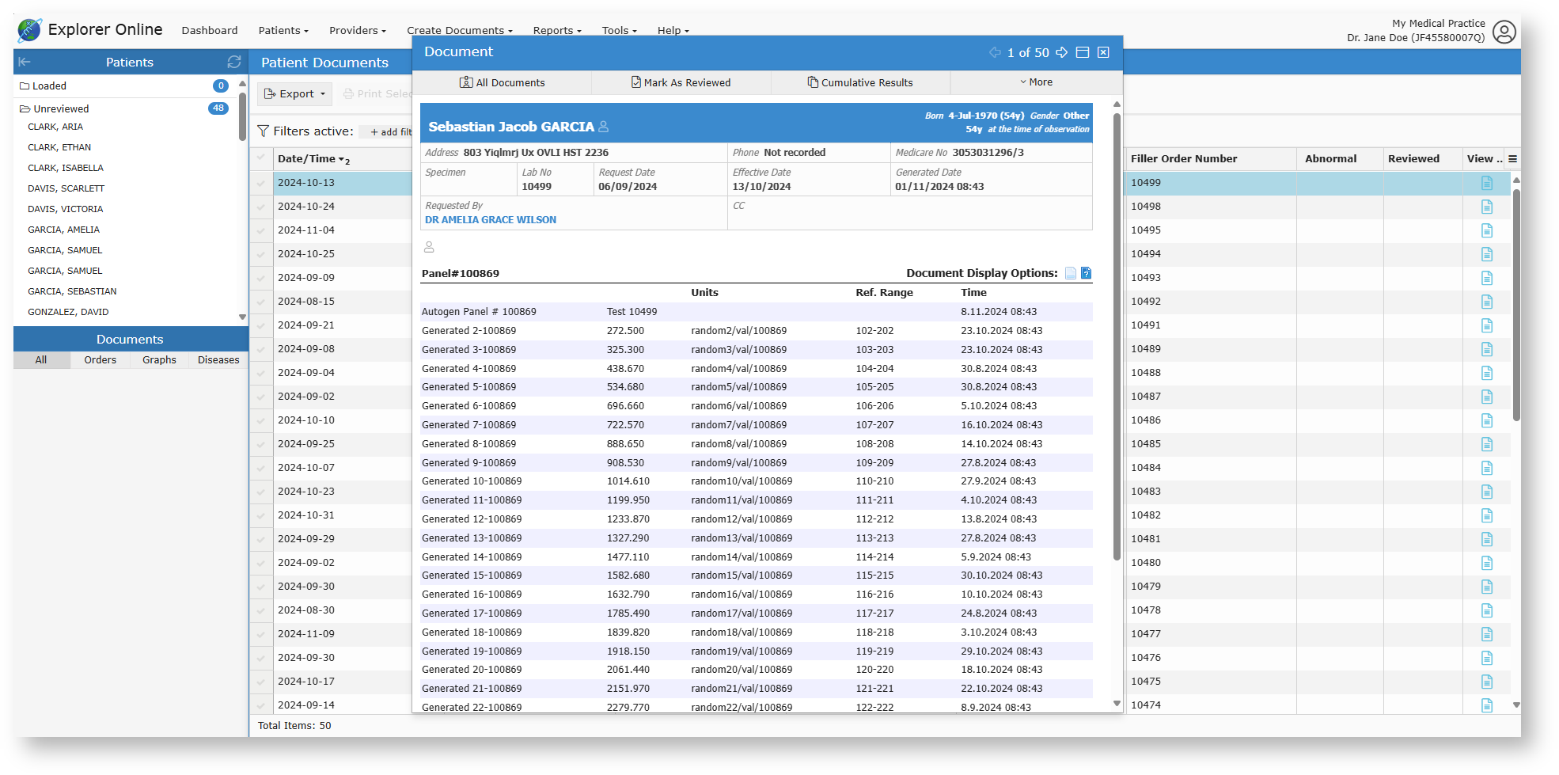Image resolution: width=1559 pixels, height=775 pixels.
Task: Click Mark As Reviewed button
Action: tap(681, 82)
